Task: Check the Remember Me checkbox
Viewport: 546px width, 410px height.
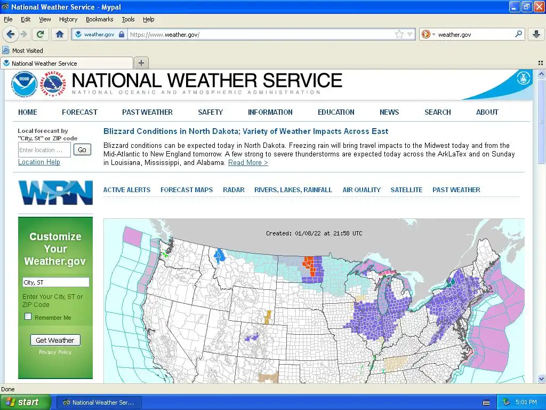Action: point(28,317)
